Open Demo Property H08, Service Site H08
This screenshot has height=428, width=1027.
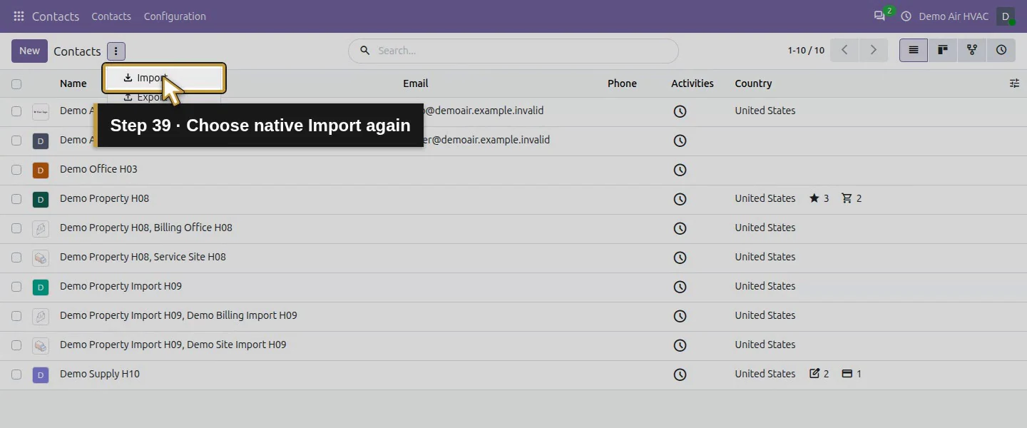coord(143,257)
